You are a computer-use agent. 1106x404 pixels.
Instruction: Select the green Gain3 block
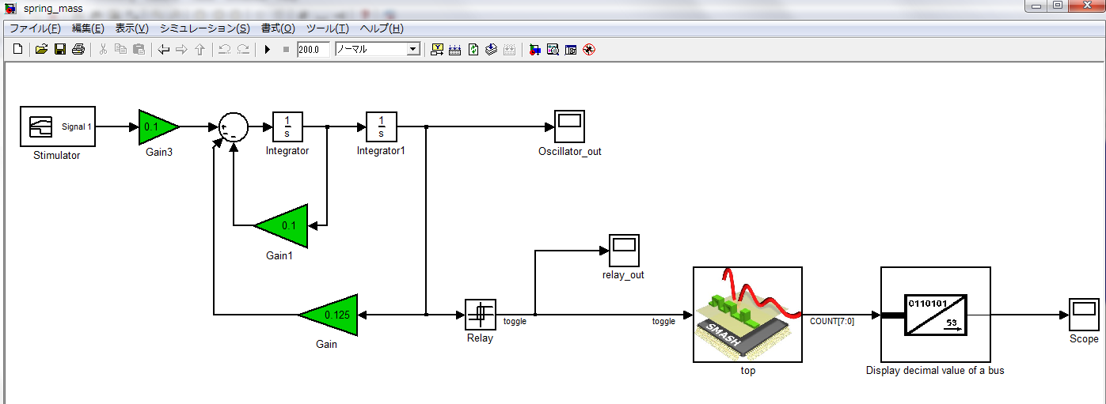point(157,126)
